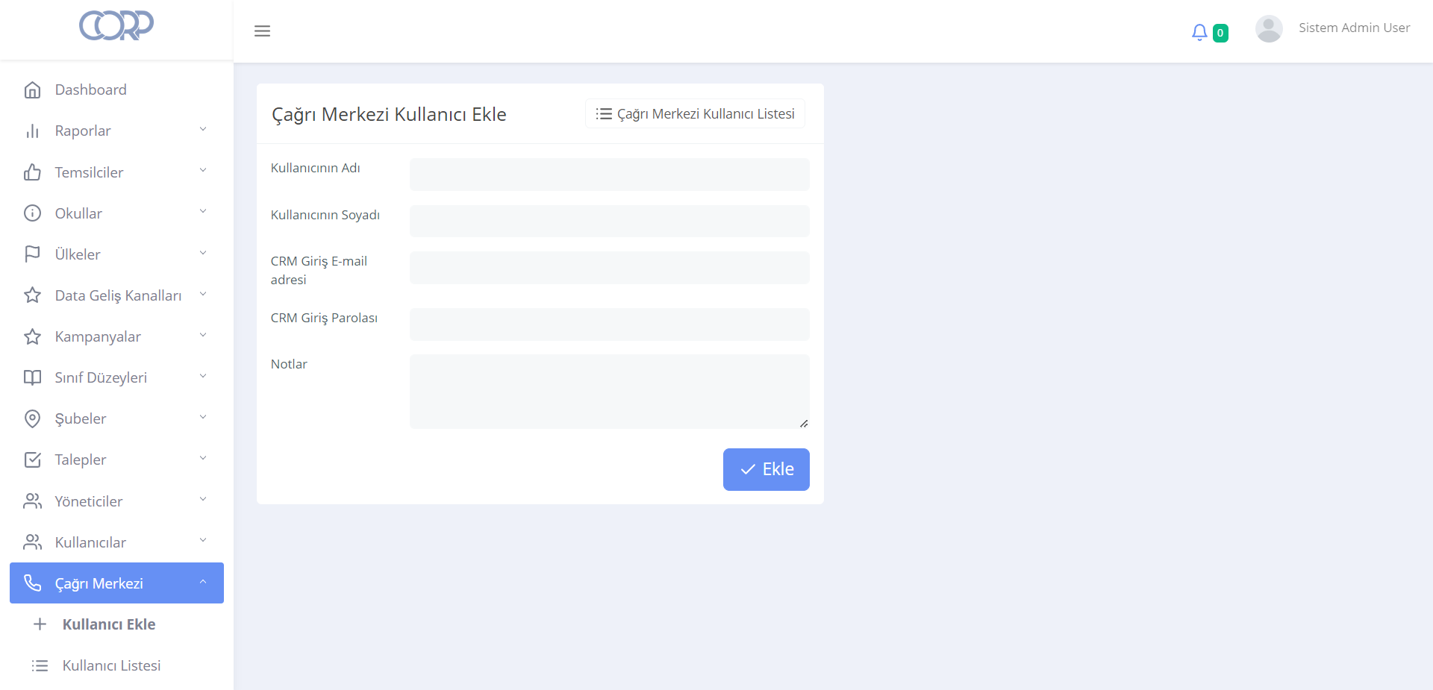The height and width of the screenshot is (690, 1433).
Task: Click the Ülkeler flag icon
Action: (32, 254)
